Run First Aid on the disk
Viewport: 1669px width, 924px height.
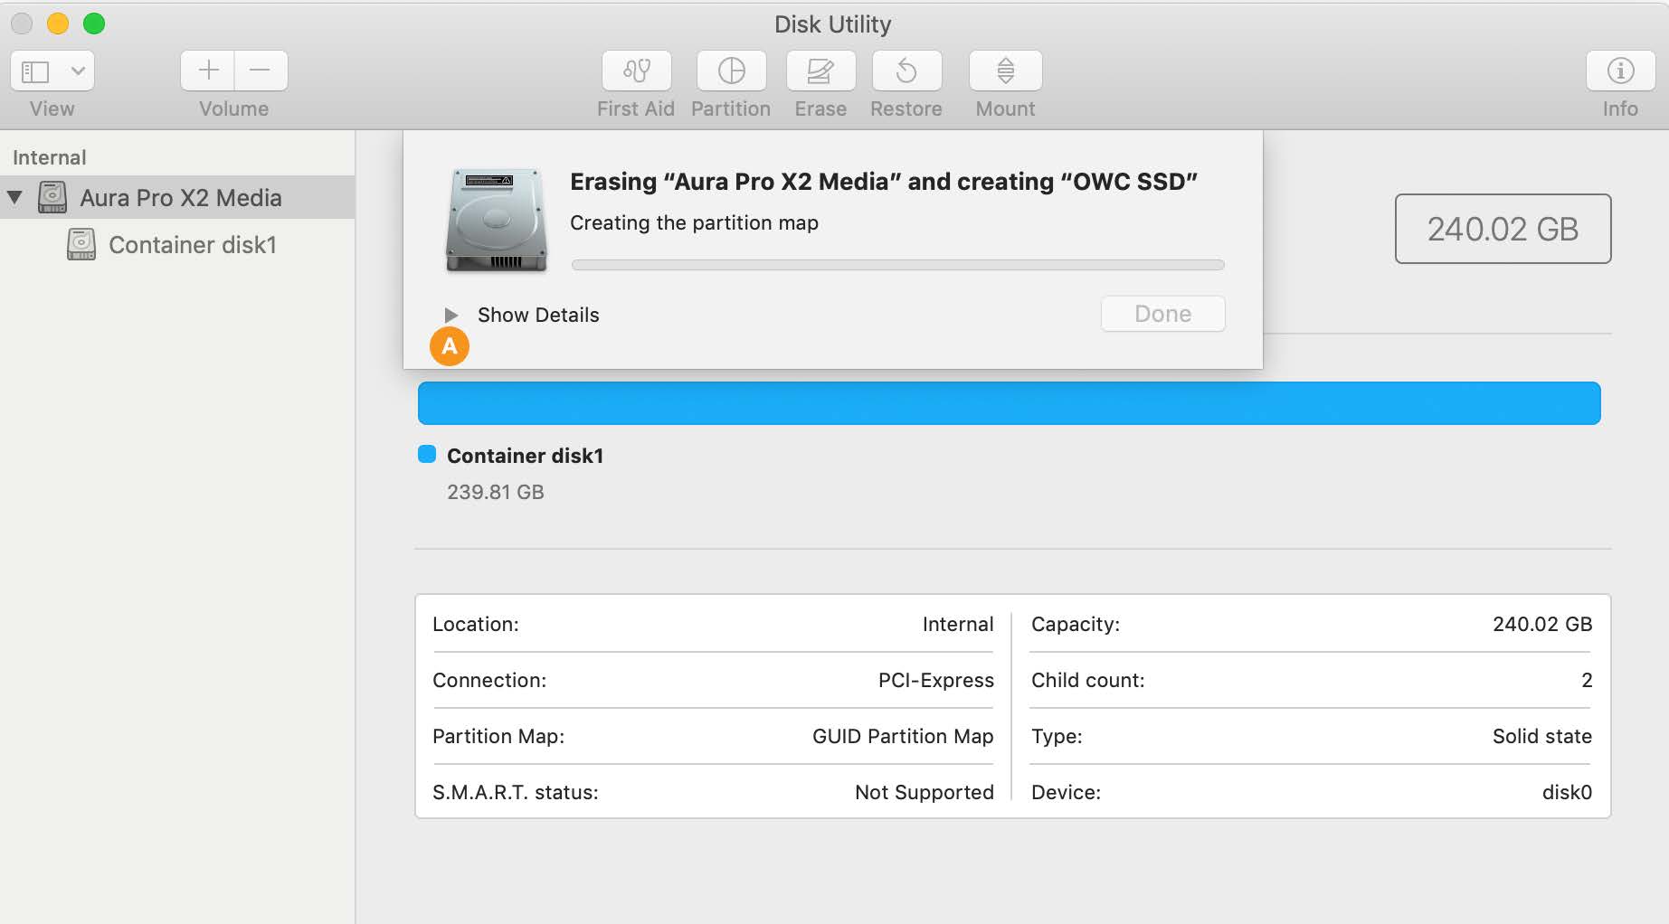[635, 83]
